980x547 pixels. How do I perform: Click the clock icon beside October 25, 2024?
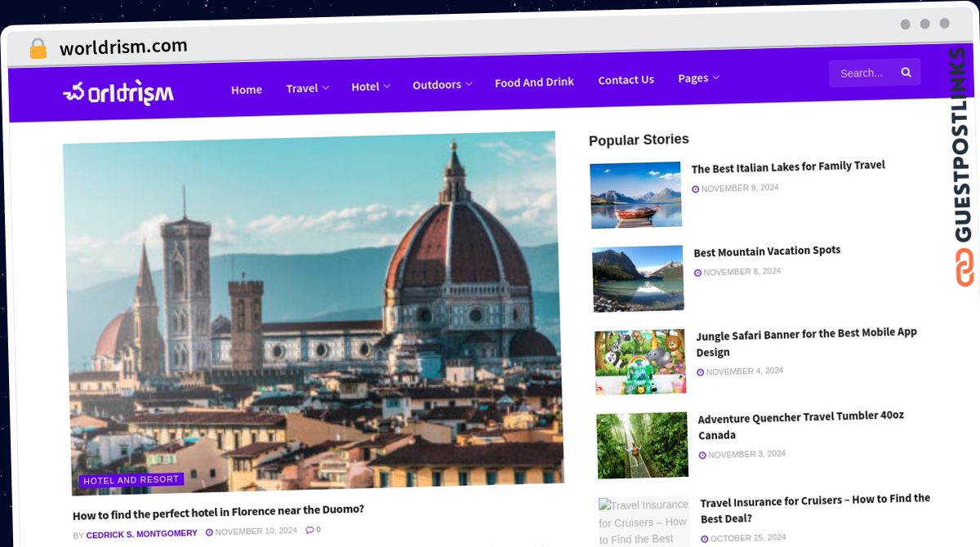click(705, 539)
